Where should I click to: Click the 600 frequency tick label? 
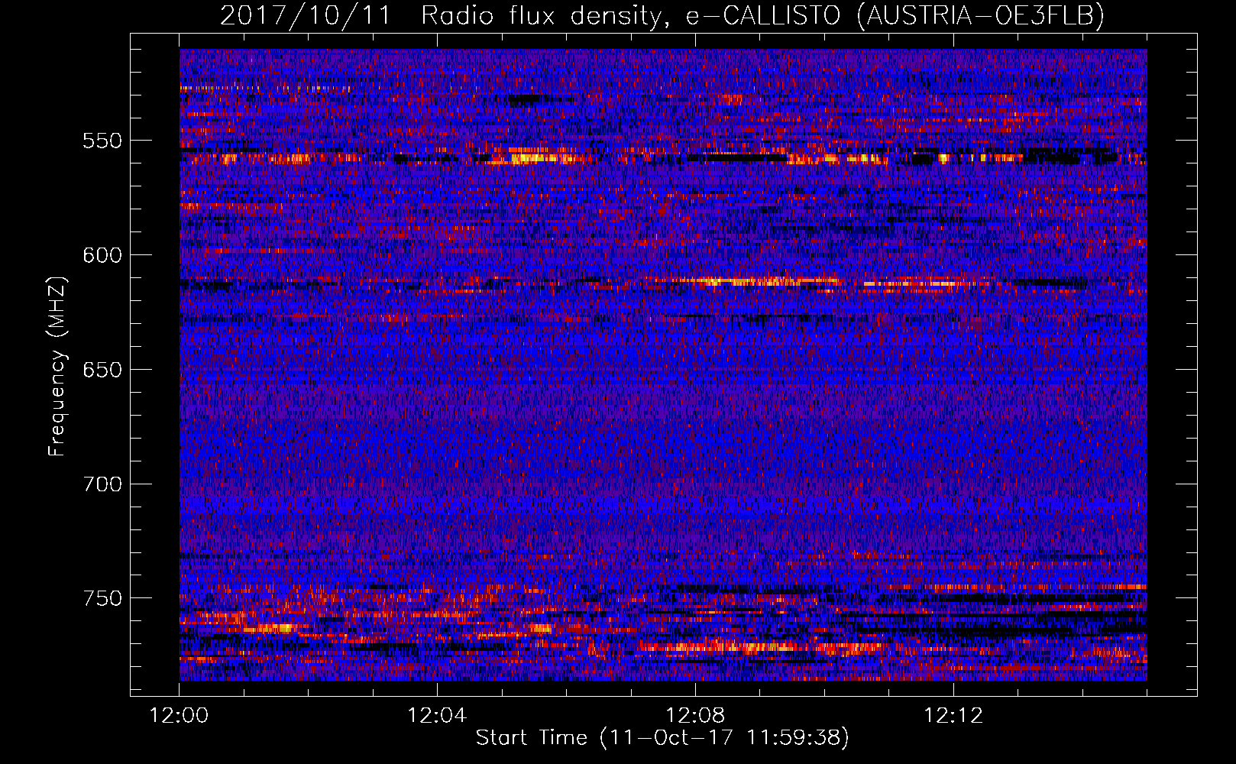tap(102, 255)
